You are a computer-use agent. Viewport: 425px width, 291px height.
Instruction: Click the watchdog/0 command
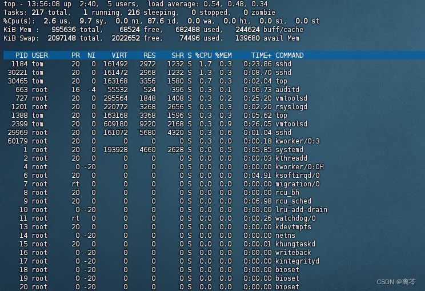tap(295, 218)
